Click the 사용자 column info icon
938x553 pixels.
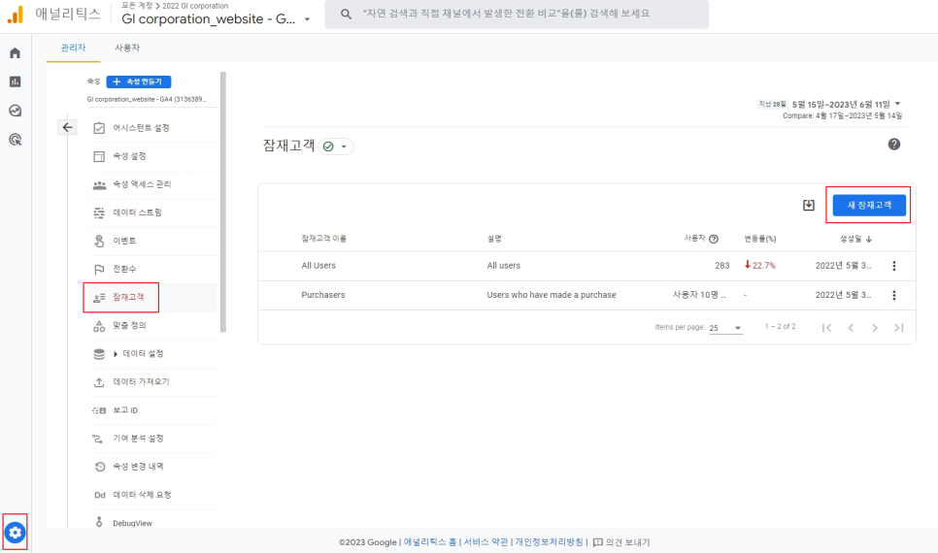tap(714, 239)
